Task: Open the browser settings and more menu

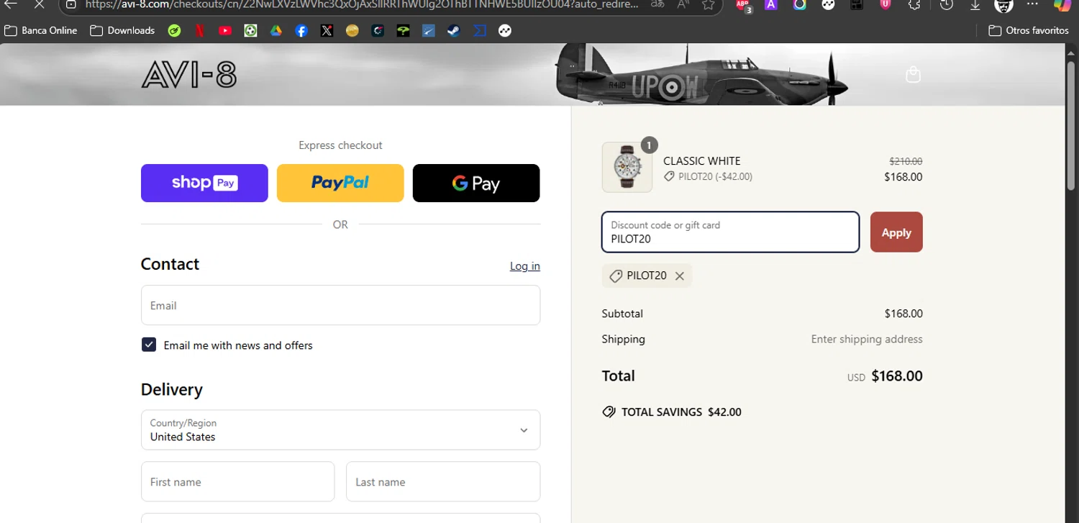Action: [x=1033, y=4]
